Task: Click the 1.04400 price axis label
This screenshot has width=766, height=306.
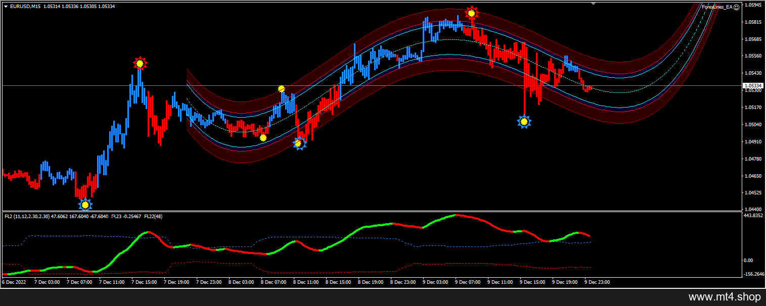Action: point(753,209)
